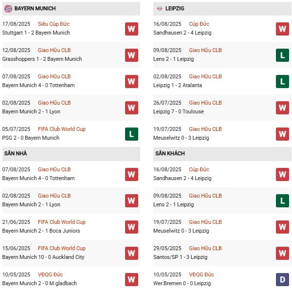Click L badge for Lens match on 09/08/2025 in Leipzig's top list
This screenshot has height=292, width=292.
pyautogui.click(x=282, y=55)
